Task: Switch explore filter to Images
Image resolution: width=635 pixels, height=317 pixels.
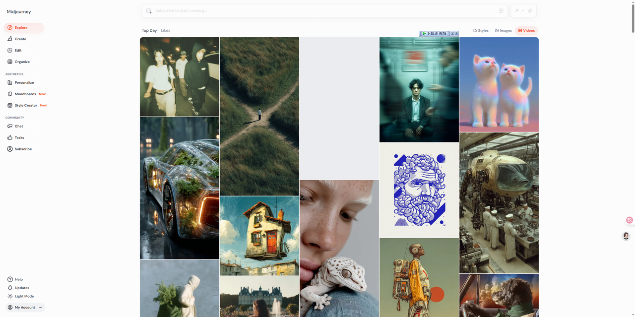Action: 503,31
